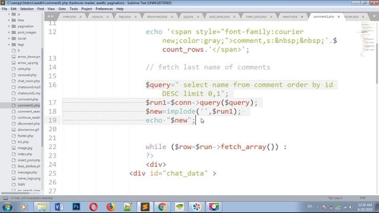Open the colorful pinwheel taskbar app

pyautogui.click(x=197, y=207)
